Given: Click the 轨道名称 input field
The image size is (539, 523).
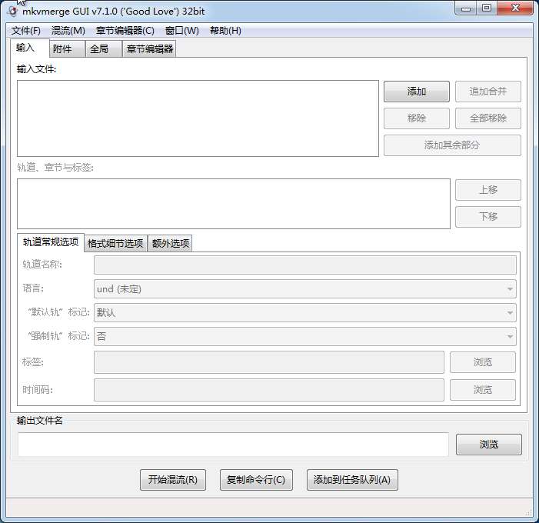Looking at the screenshot, I should 305,265.
